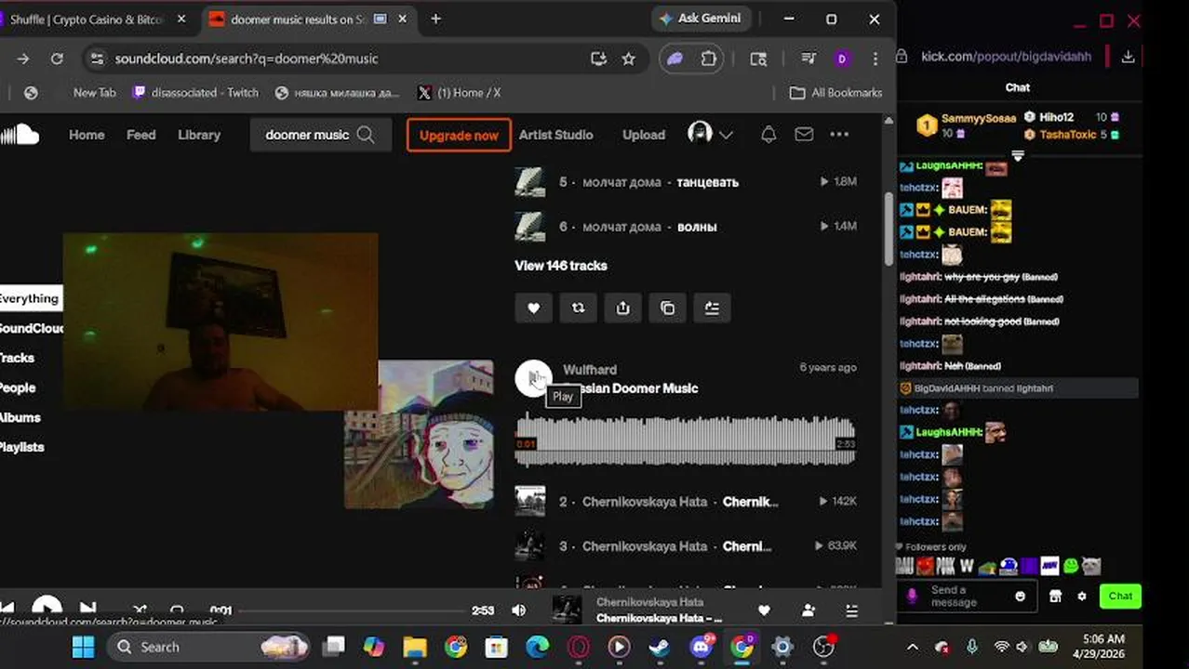Image resolution: width=1189 pixels, height=669 pixels.
Task: Skip to next track in player
Action: [x=87, y=610]
